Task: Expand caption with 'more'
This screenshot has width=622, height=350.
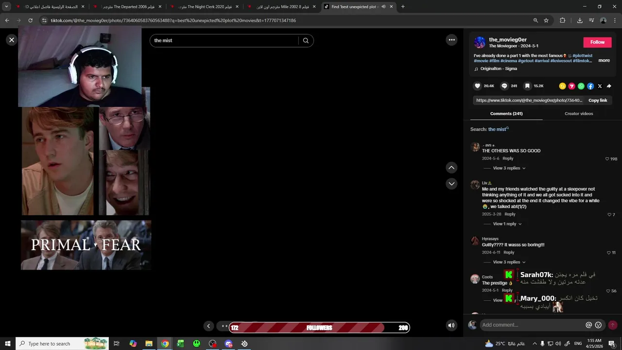Action: click(x=604, y=61)
